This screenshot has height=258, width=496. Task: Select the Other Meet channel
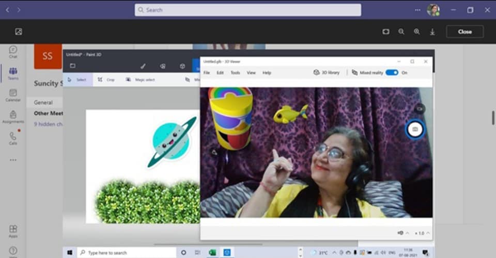coord(49,113)
